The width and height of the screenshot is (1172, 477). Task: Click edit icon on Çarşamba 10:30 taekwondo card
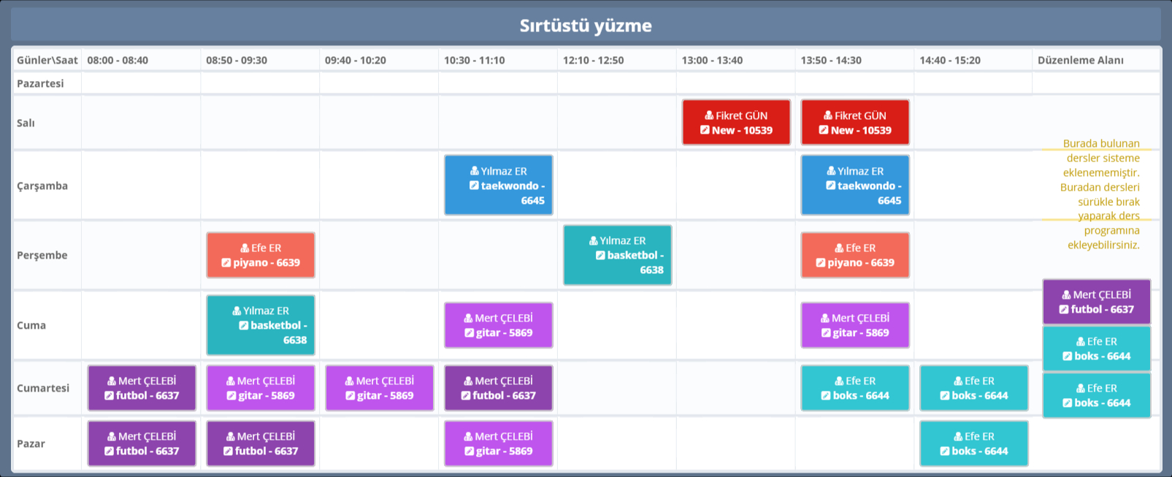coord(474,186)
